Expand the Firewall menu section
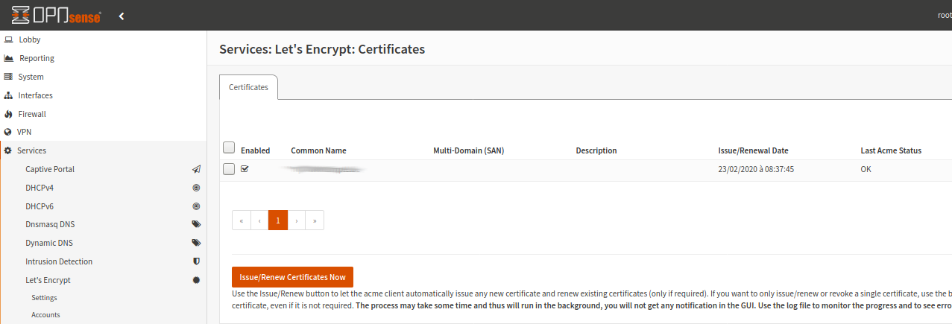The width and height of the screenshot is (952, 324). coord(32,114)
